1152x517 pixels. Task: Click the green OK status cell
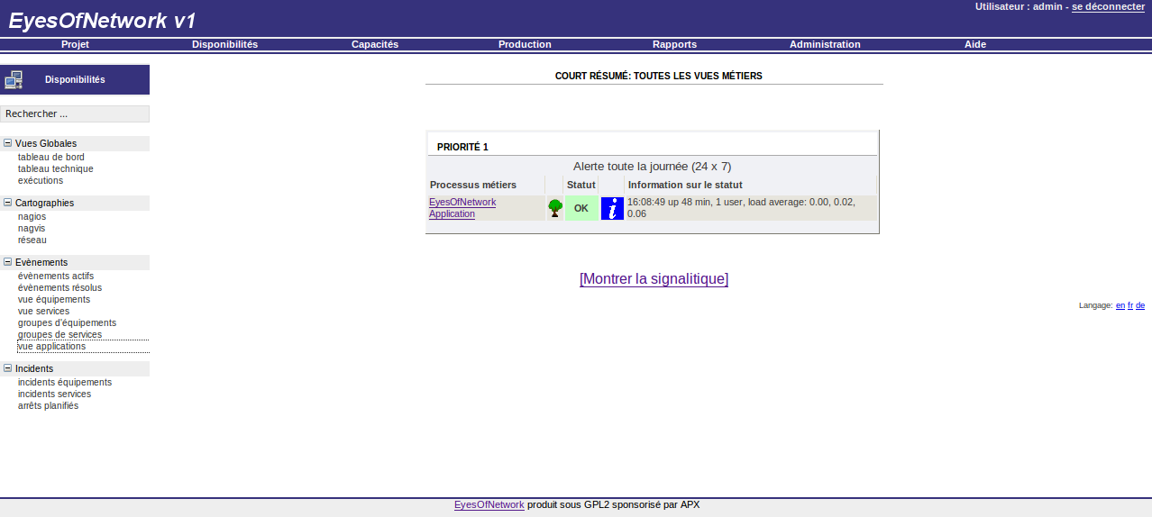(581, 208)
